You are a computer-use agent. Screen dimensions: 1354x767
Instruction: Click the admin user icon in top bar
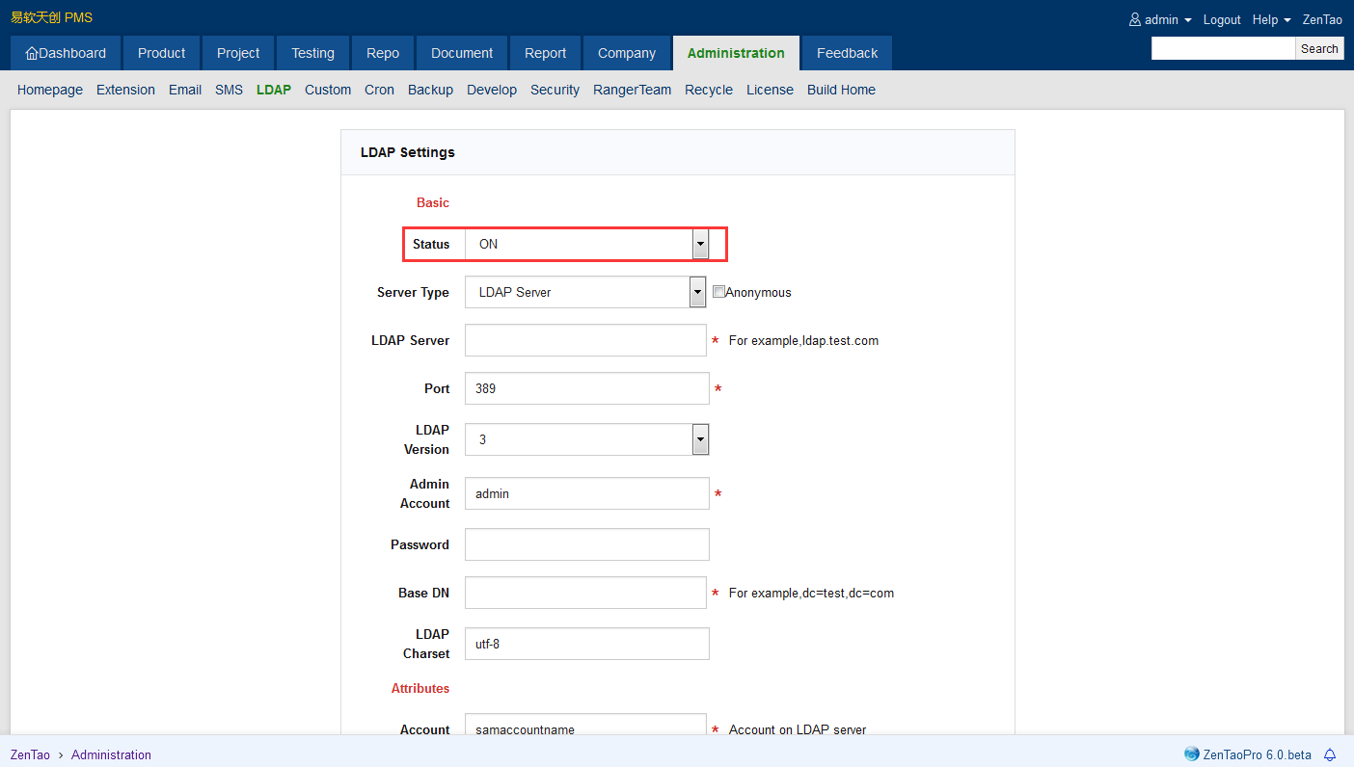(1133, 18)
